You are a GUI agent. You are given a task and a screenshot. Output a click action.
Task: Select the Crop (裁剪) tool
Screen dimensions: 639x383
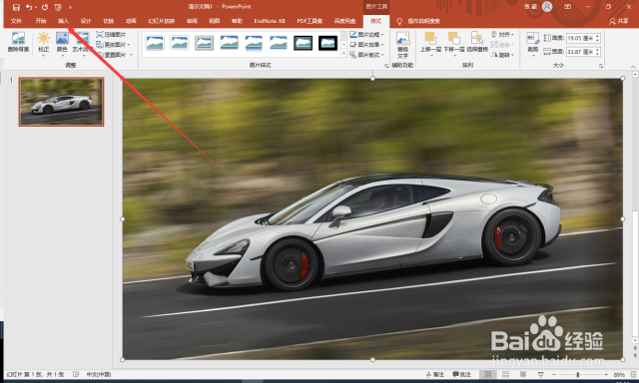point(532,43)
